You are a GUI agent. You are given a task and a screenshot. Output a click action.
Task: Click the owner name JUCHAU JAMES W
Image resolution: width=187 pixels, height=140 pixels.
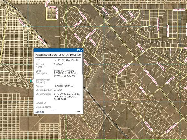[63, 86]
